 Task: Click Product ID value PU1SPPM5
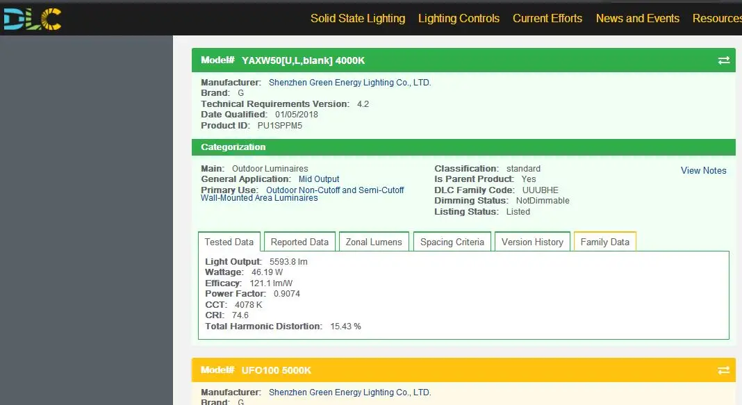[x=280, y=125]
